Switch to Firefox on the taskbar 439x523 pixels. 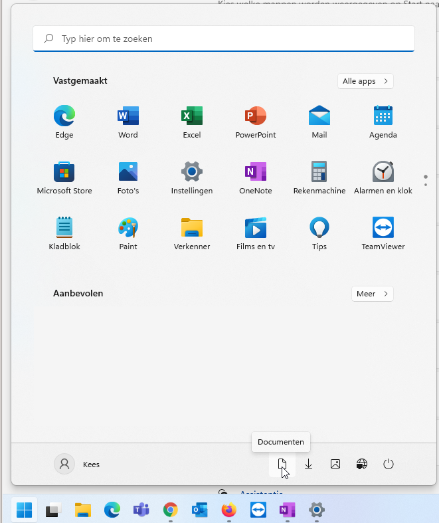[x=229, y=510]
